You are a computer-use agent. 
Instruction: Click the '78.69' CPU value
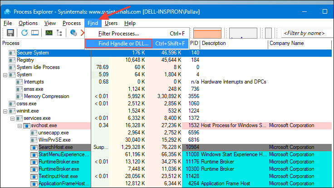(102, 67)
